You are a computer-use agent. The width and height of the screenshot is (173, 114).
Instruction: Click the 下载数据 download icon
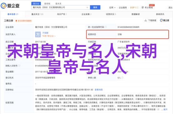[146, 20]
